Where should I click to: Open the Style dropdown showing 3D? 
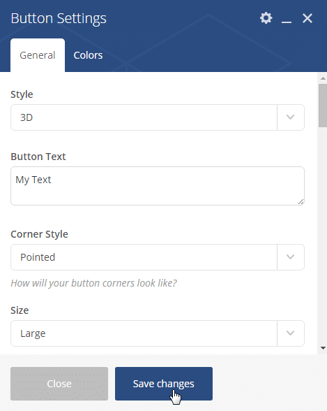pos(158,117)
